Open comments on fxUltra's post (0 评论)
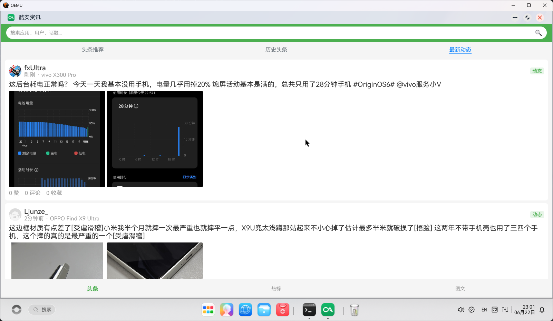 [32, 193]
